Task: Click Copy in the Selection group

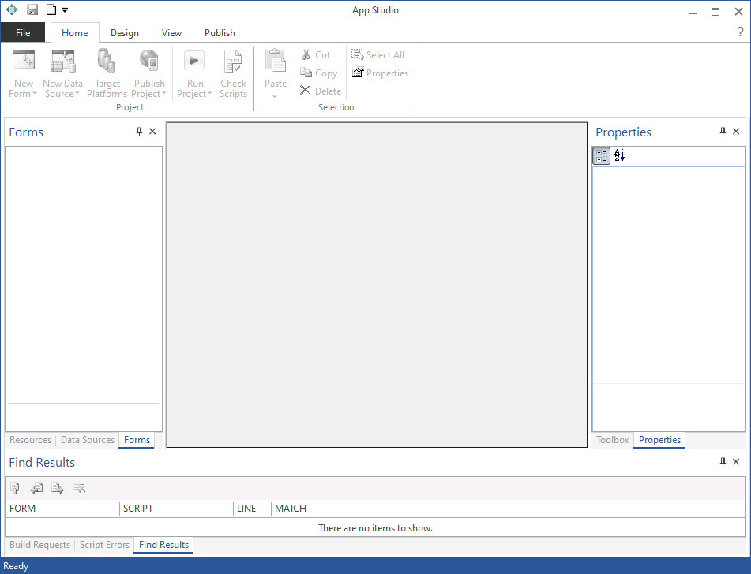Action: (x=319, y=73)
